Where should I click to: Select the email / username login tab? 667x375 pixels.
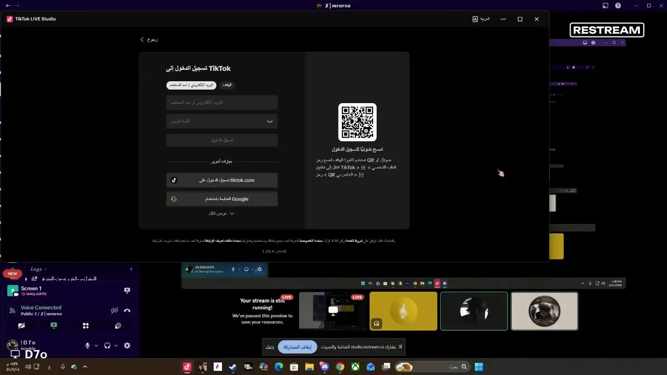coord(191,85)
